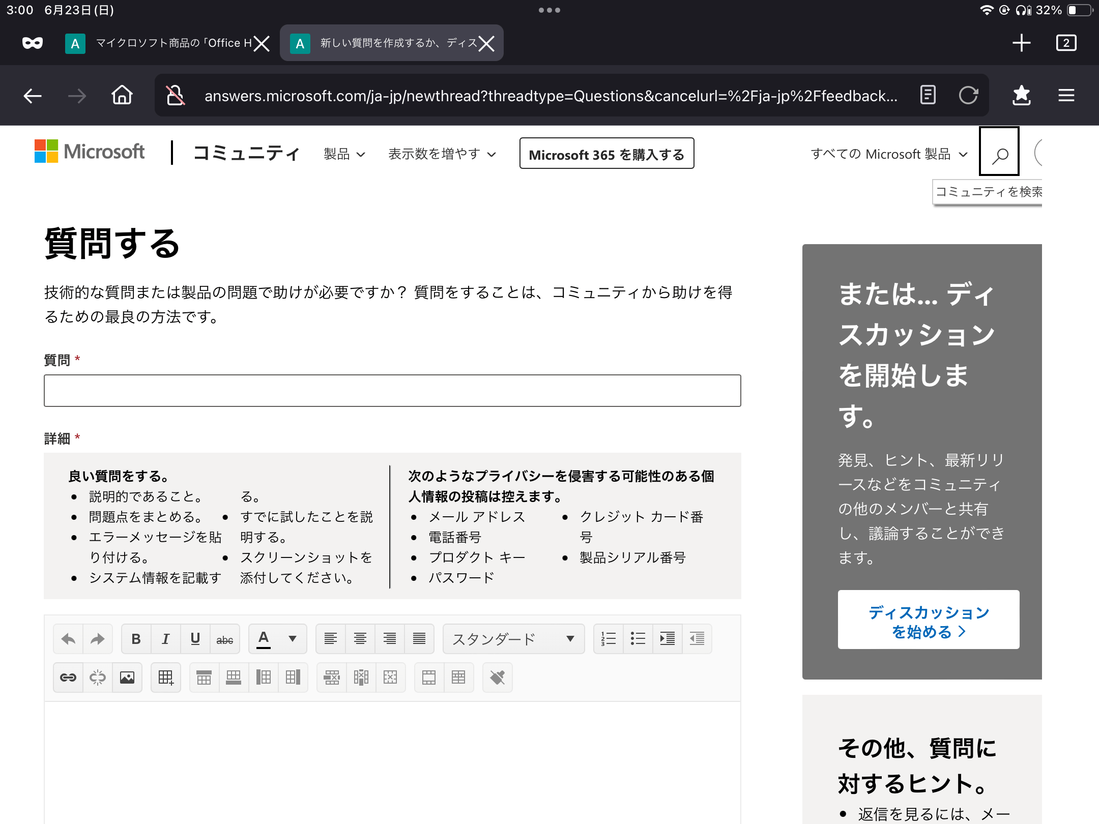Tap the three-dot multitasking menu at top

click(549, 10)
